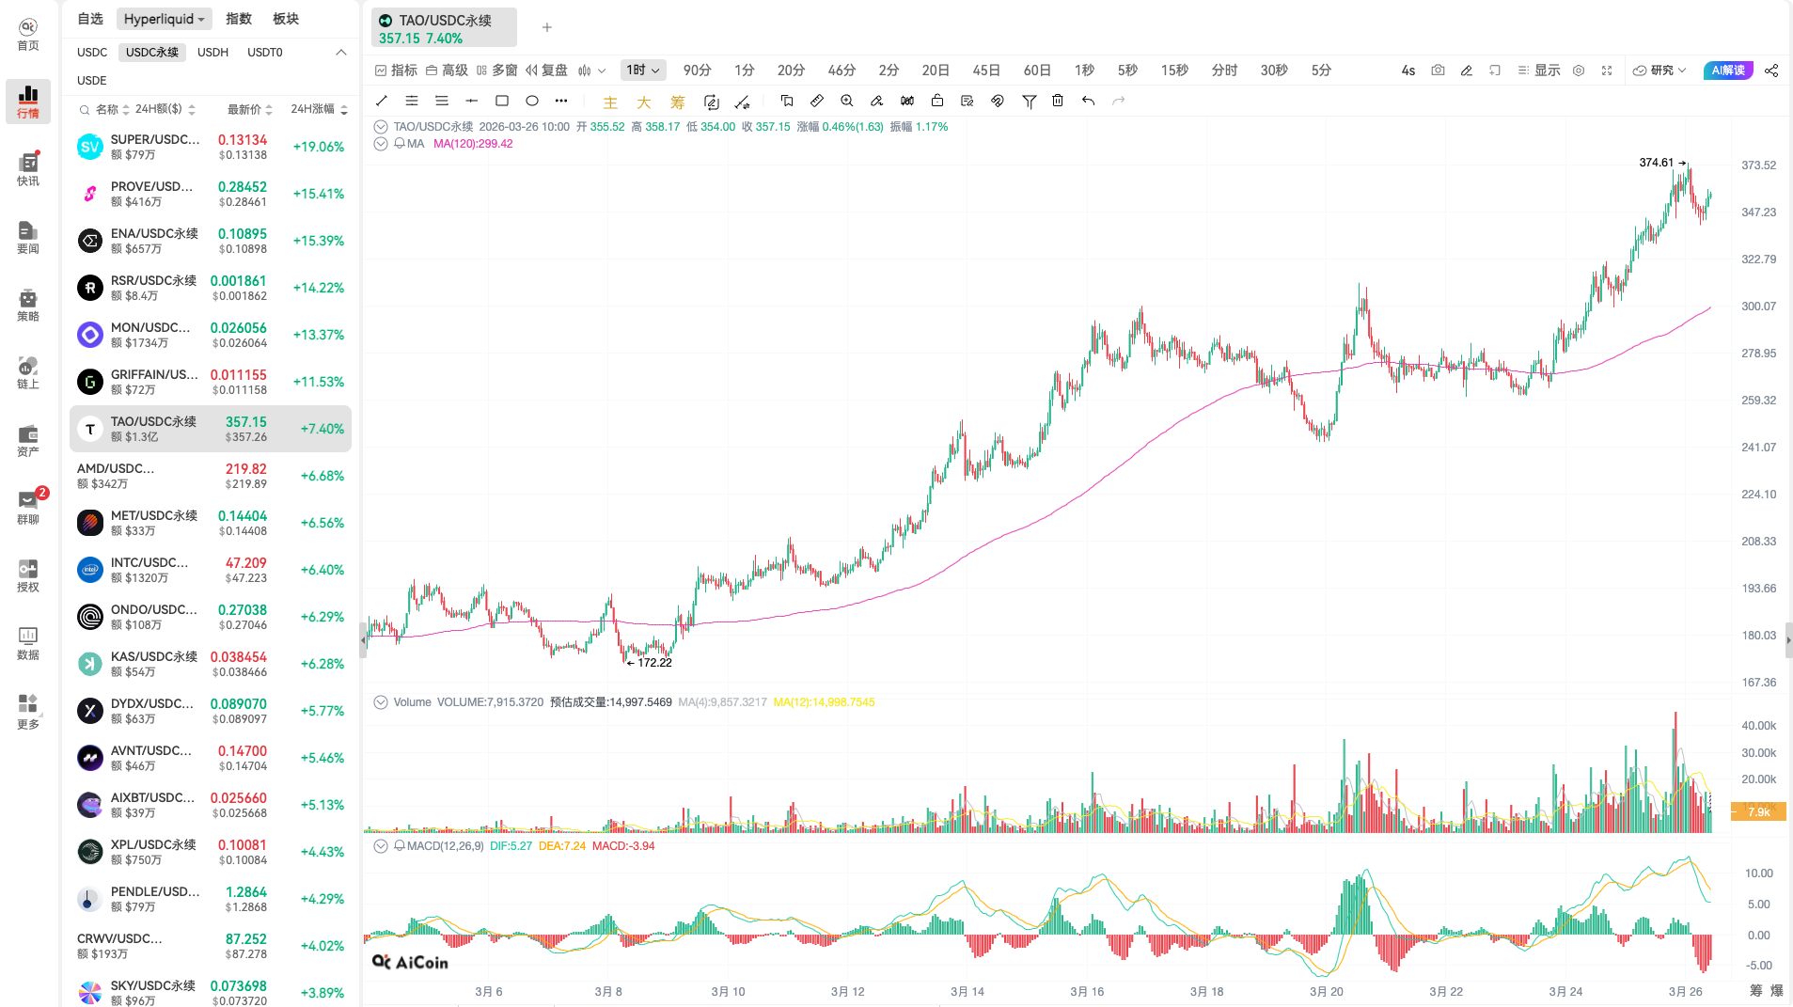Switch to the USDT0 market tab

point(264,52)
